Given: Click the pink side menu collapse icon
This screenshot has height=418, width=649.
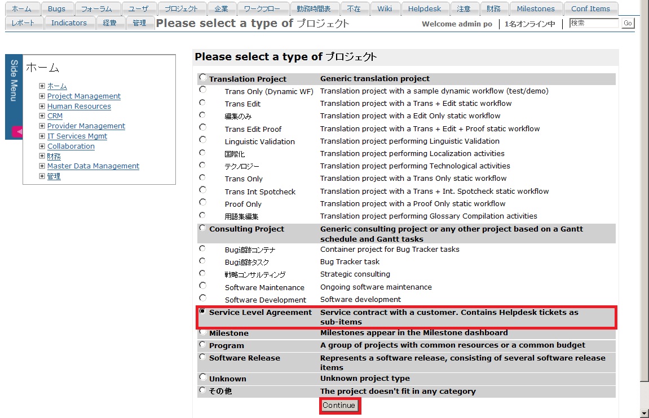Looking at the screenshot, I should coord(17,131).
